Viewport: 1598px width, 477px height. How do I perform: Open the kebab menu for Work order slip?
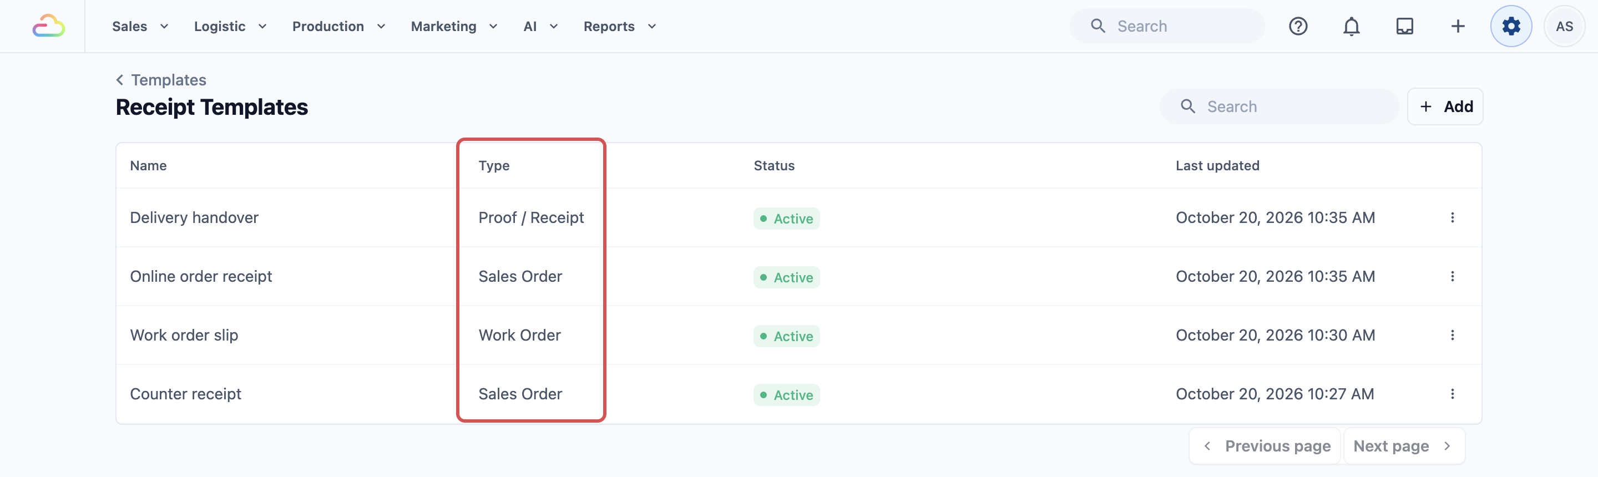(1452, 336)
